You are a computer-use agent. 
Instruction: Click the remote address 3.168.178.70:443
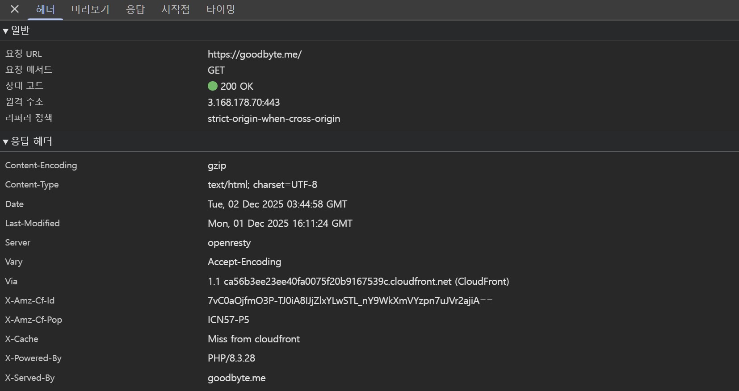pos(244,102)
